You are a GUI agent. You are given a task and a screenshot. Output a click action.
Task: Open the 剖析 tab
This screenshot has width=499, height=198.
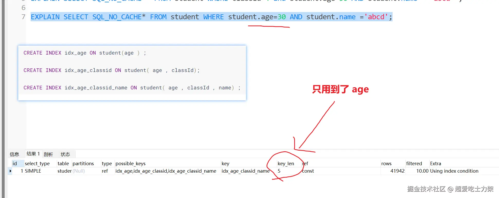(x=48, y=154)
